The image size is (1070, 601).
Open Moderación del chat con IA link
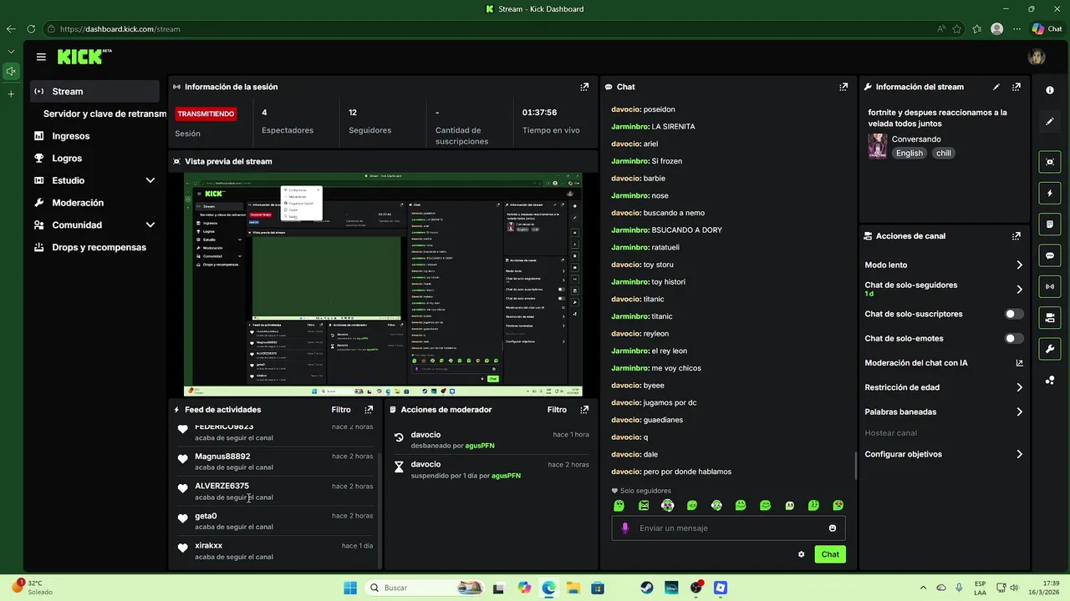coord(944,363)
